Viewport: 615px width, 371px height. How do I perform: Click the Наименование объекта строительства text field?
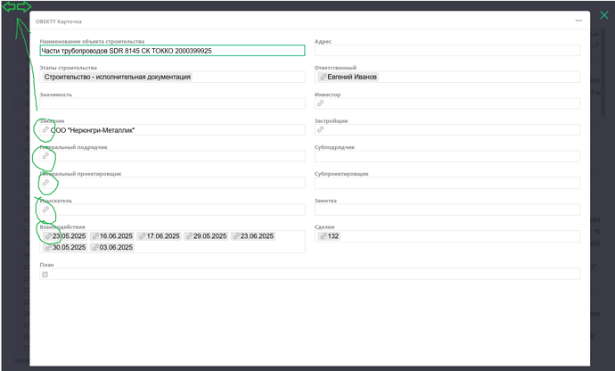click(172, 51)
